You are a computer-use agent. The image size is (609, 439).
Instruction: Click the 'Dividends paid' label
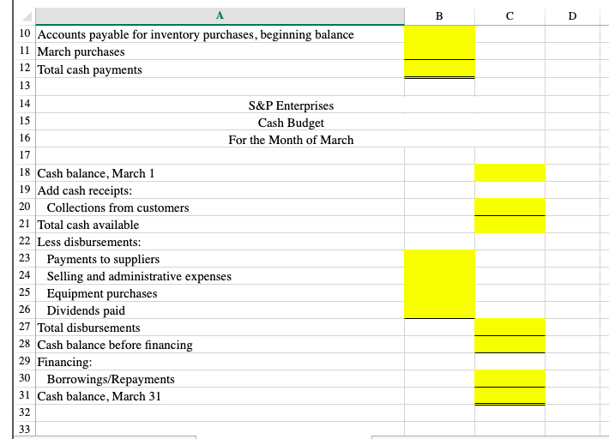click(x=86, y=310)
